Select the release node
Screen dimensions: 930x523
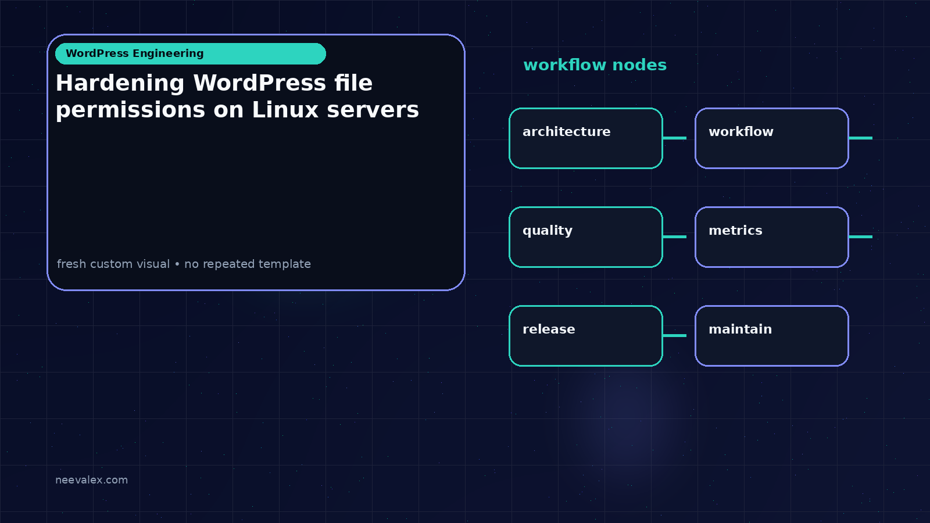(586, 336)
